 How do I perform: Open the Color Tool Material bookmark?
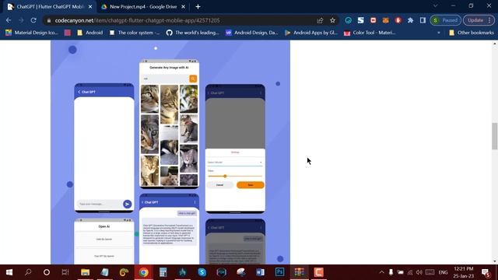[x=370, y=33]
